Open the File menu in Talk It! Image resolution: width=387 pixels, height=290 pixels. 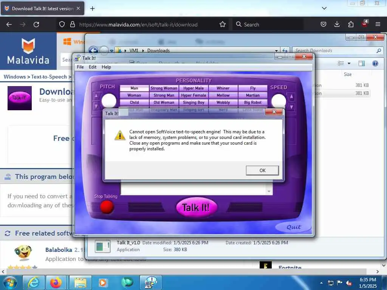[x=80, y=67]
